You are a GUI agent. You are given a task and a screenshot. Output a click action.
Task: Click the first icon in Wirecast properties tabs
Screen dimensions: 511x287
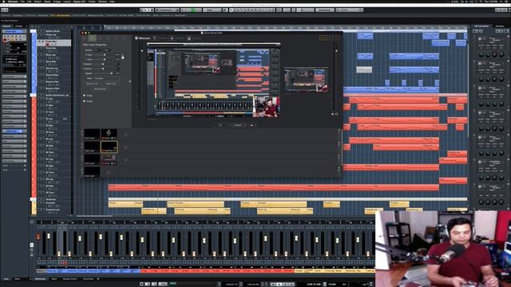pyautogui.click(x=85, y=38)
